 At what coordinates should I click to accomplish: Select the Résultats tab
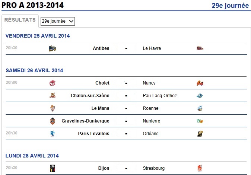pos(20,20)
